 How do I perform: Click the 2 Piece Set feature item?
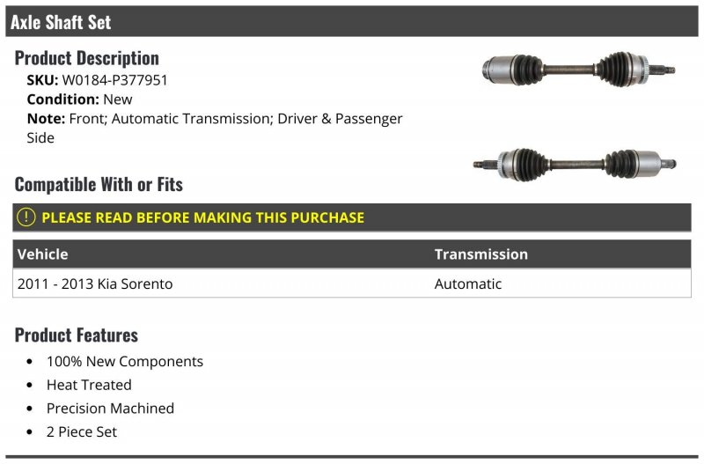pyautogui.click(x=82, y=431)
